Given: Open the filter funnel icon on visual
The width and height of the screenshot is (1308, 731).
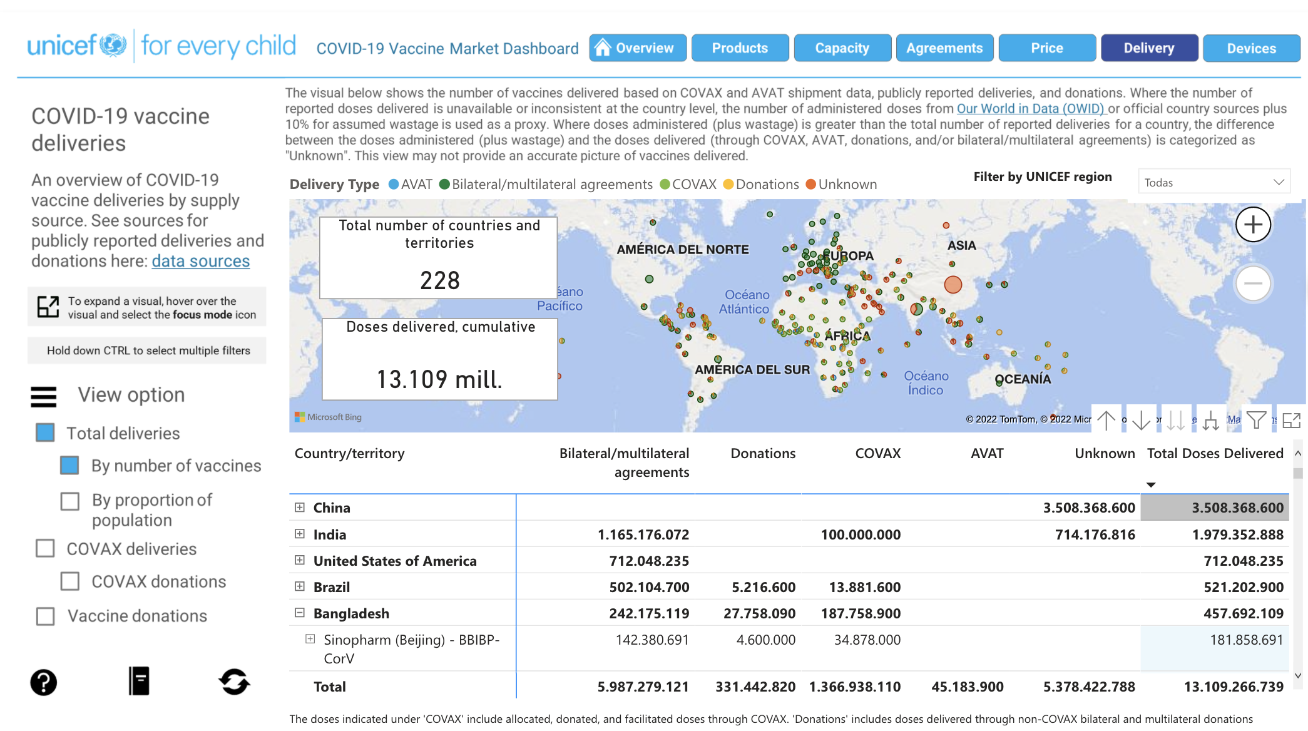Looking at the screenshot, I should pos(1256,420).
